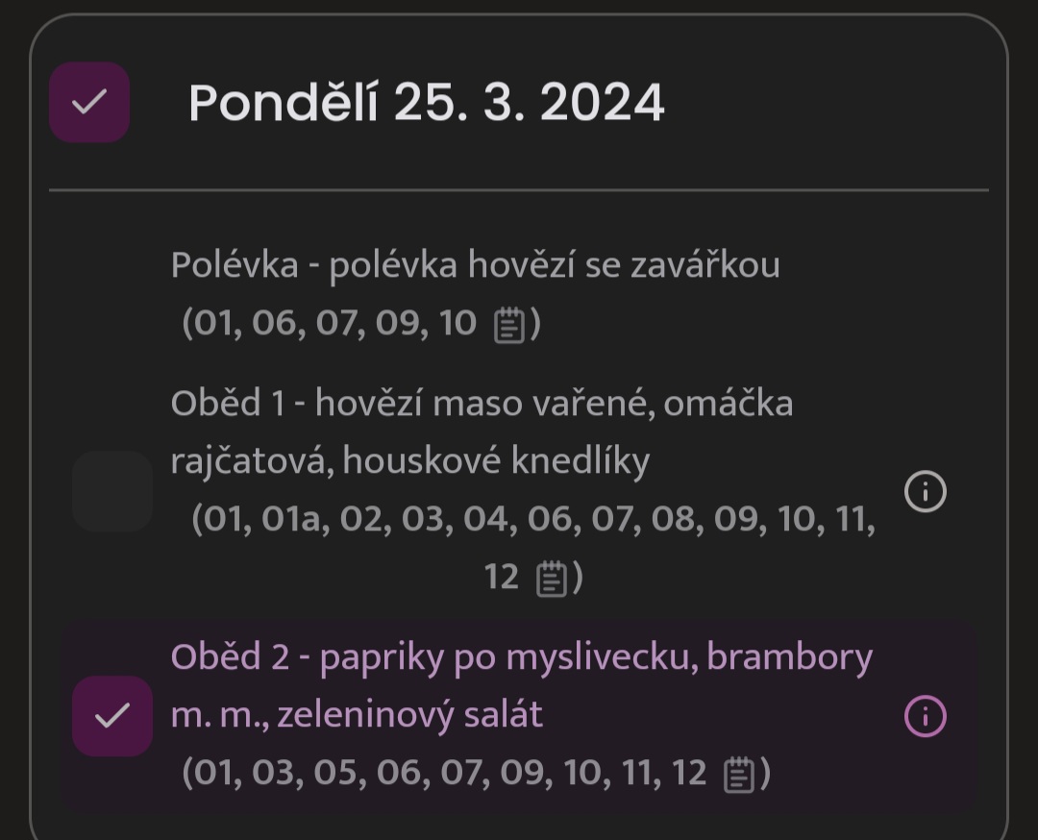Click brambory text in Oběd 2

tap(790, 658)
